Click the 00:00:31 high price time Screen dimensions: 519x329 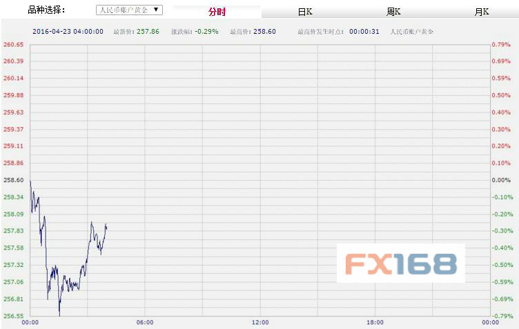[x=364, y=32]
